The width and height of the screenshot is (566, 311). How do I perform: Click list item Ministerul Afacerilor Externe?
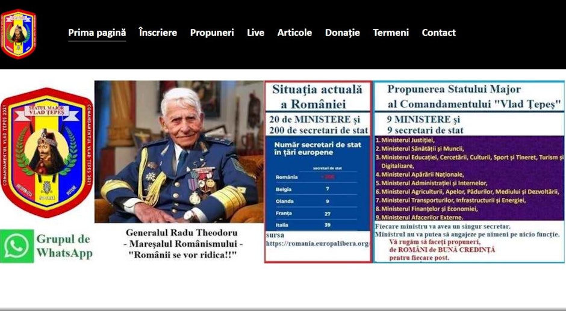click(420, 218)
